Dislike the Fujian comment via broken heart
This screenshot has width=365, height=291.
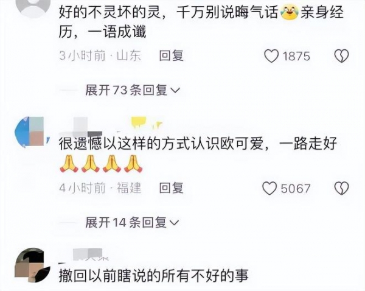[x=341, y=188]
